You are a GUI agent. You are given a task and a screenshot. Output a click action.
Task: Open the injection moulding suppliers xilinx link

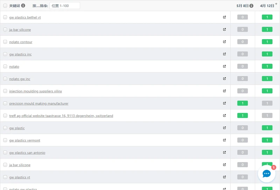tap(36, 91)
